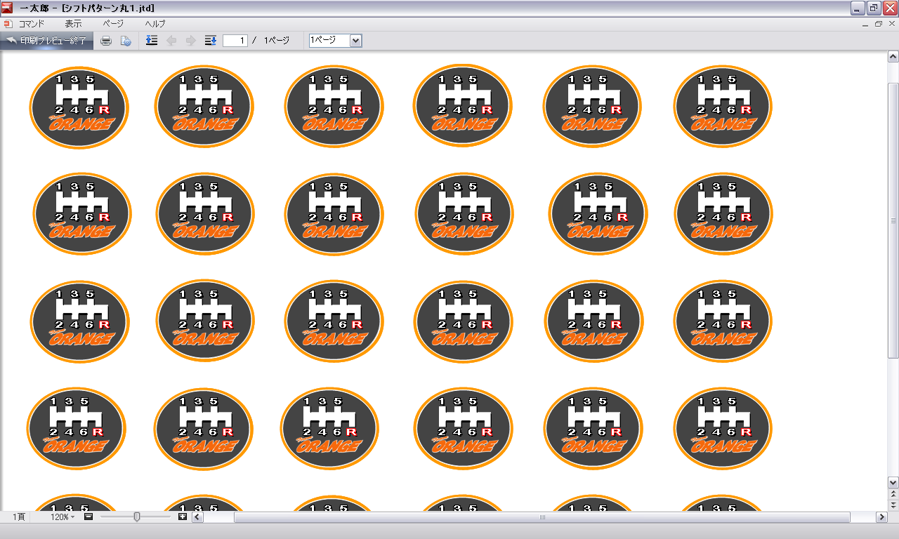
Task: Click the next page double-arrow below scrollbar
Action: (893, 505)
